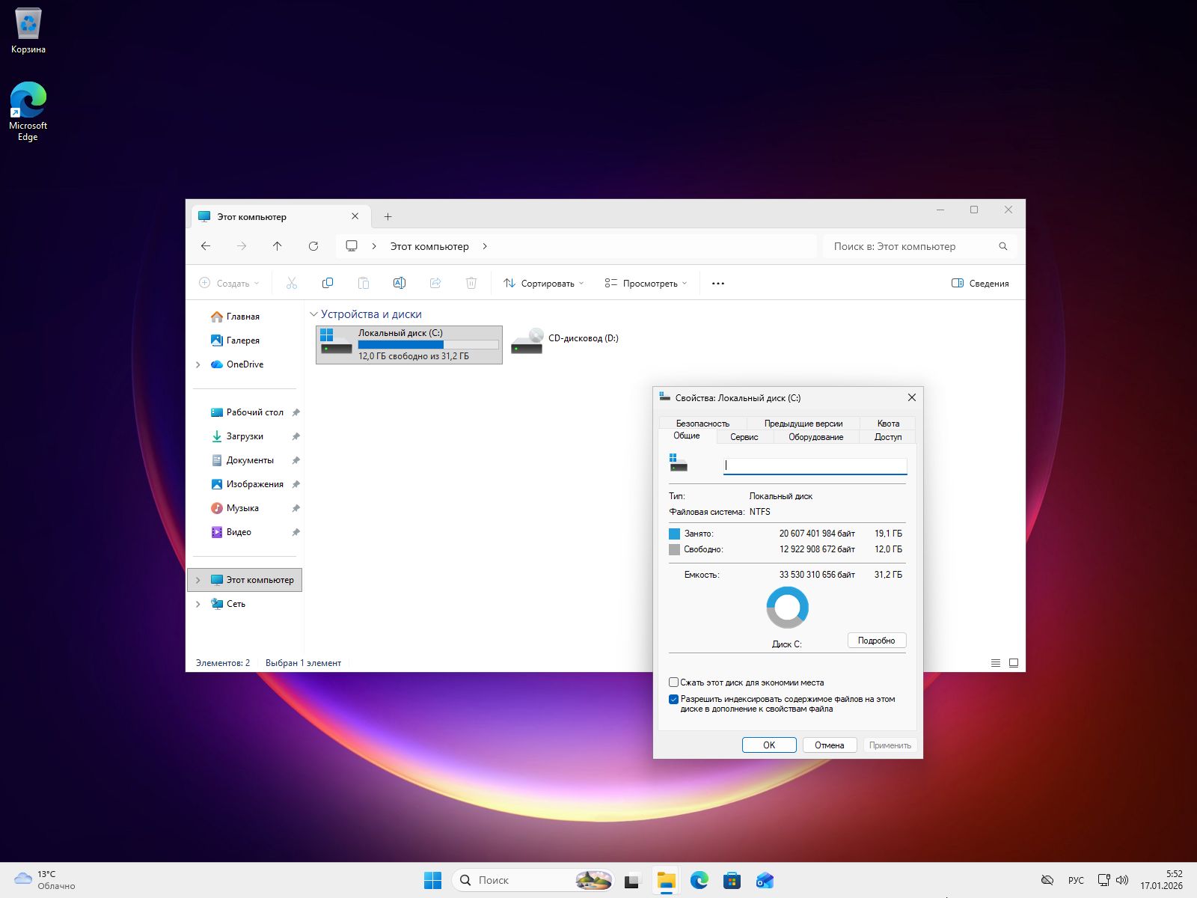Click the Details button under Disk C
Image resolution: width=1197 pixels, height=898 pixels.
tap(877, 641)
